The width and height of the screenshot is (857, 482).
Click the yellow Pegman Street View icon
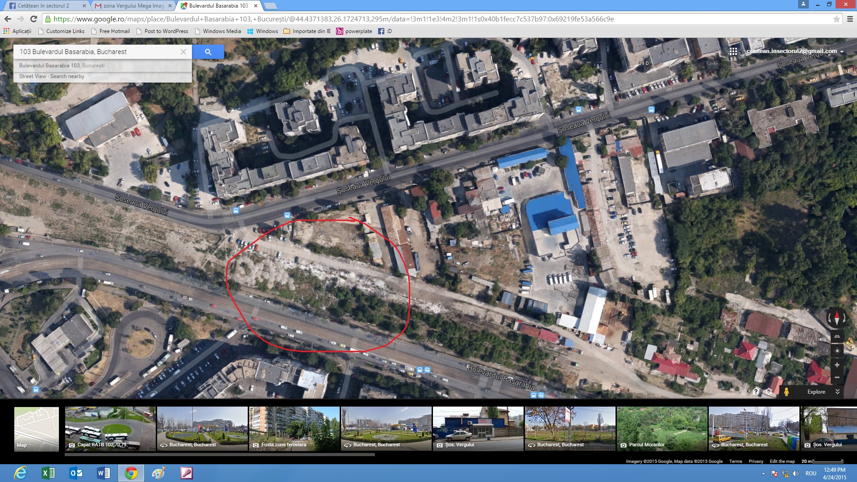pyautogui.click(x=786, y=392)
